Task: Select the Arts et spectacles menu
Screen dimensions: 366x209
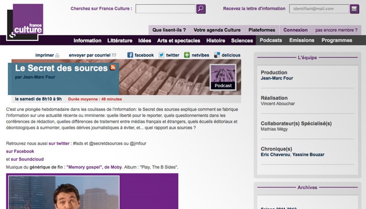Action: (x=178, y=40)
